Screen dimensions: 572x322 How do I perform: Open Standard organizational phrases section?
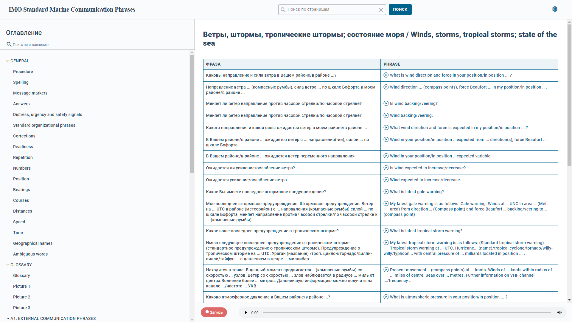[x=44, y=125]
